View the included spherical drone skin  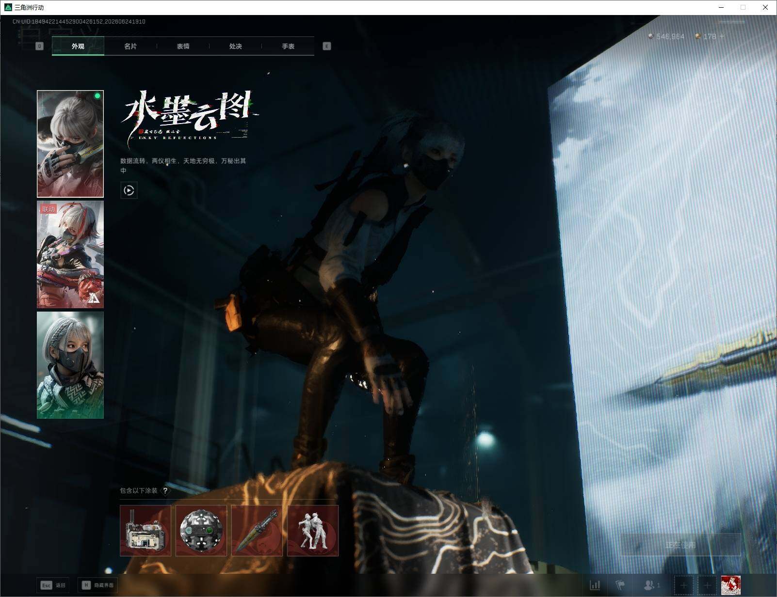click(x=201, y=531)
